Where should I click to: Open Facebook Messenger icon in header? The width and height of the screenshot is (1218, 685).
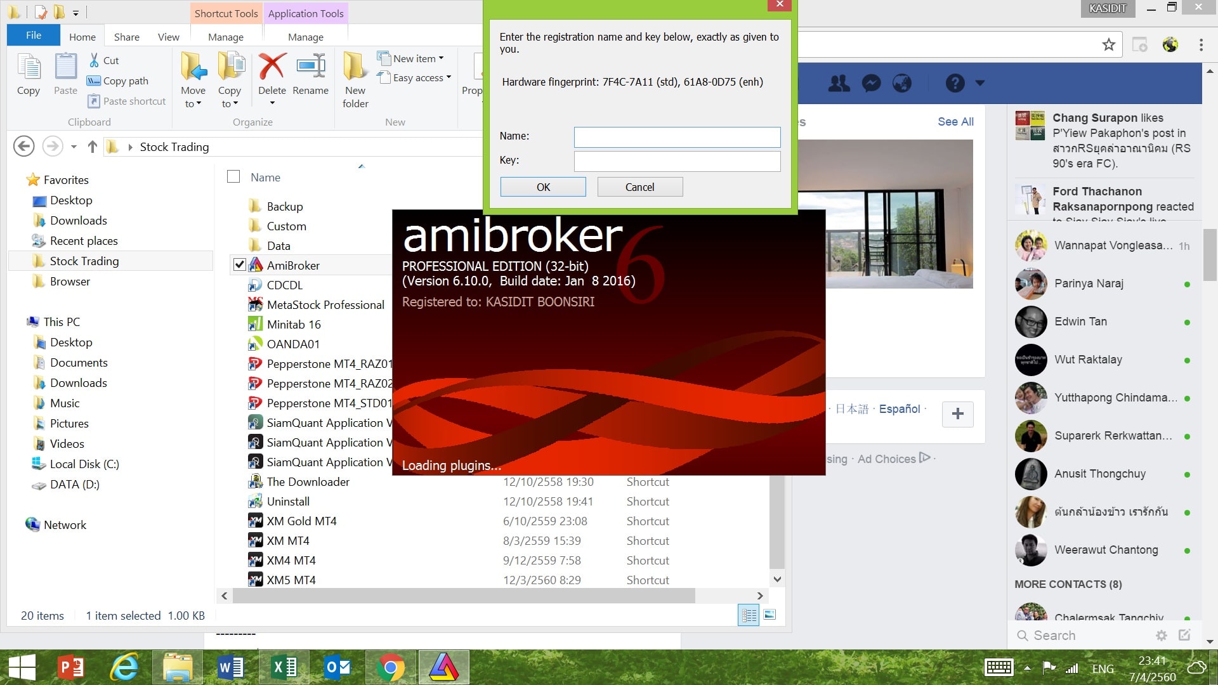(871, 83)
